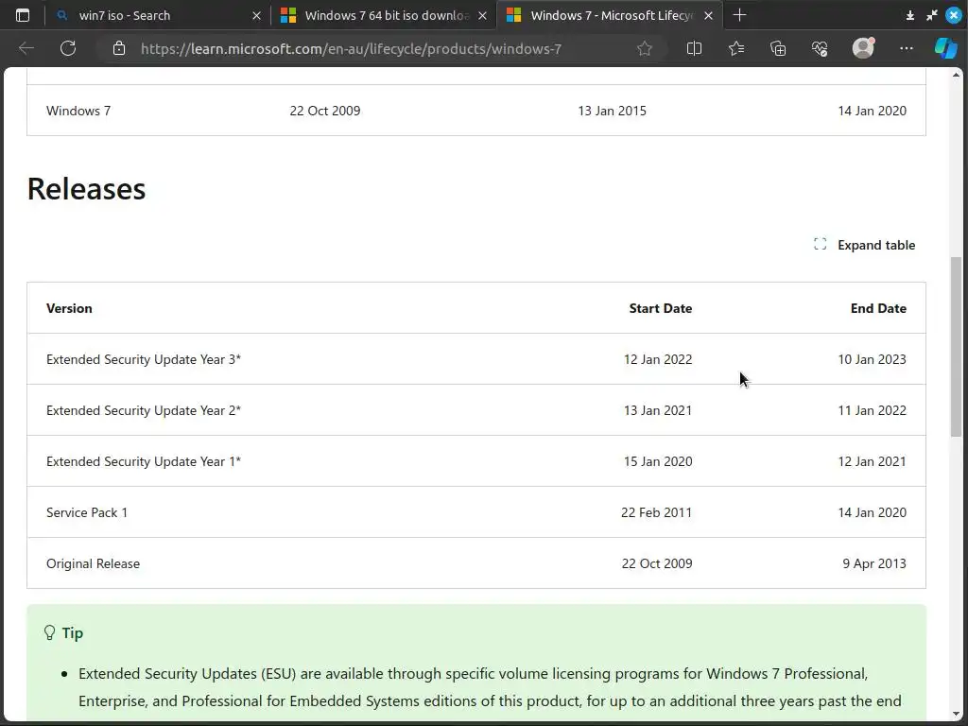Close the Windows 7 Microsoft Lifecycle tab
Viewport: 968px width, 726px height.
point(709,15)
